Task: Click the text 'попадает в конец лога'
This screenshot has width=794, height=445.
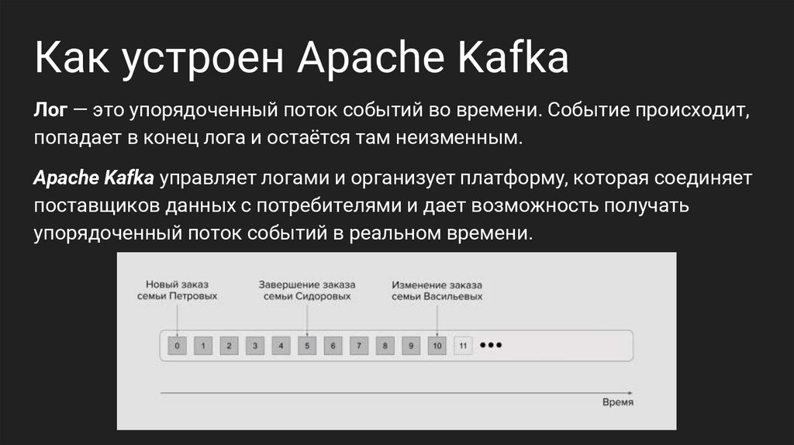Action: click(140, 138)
